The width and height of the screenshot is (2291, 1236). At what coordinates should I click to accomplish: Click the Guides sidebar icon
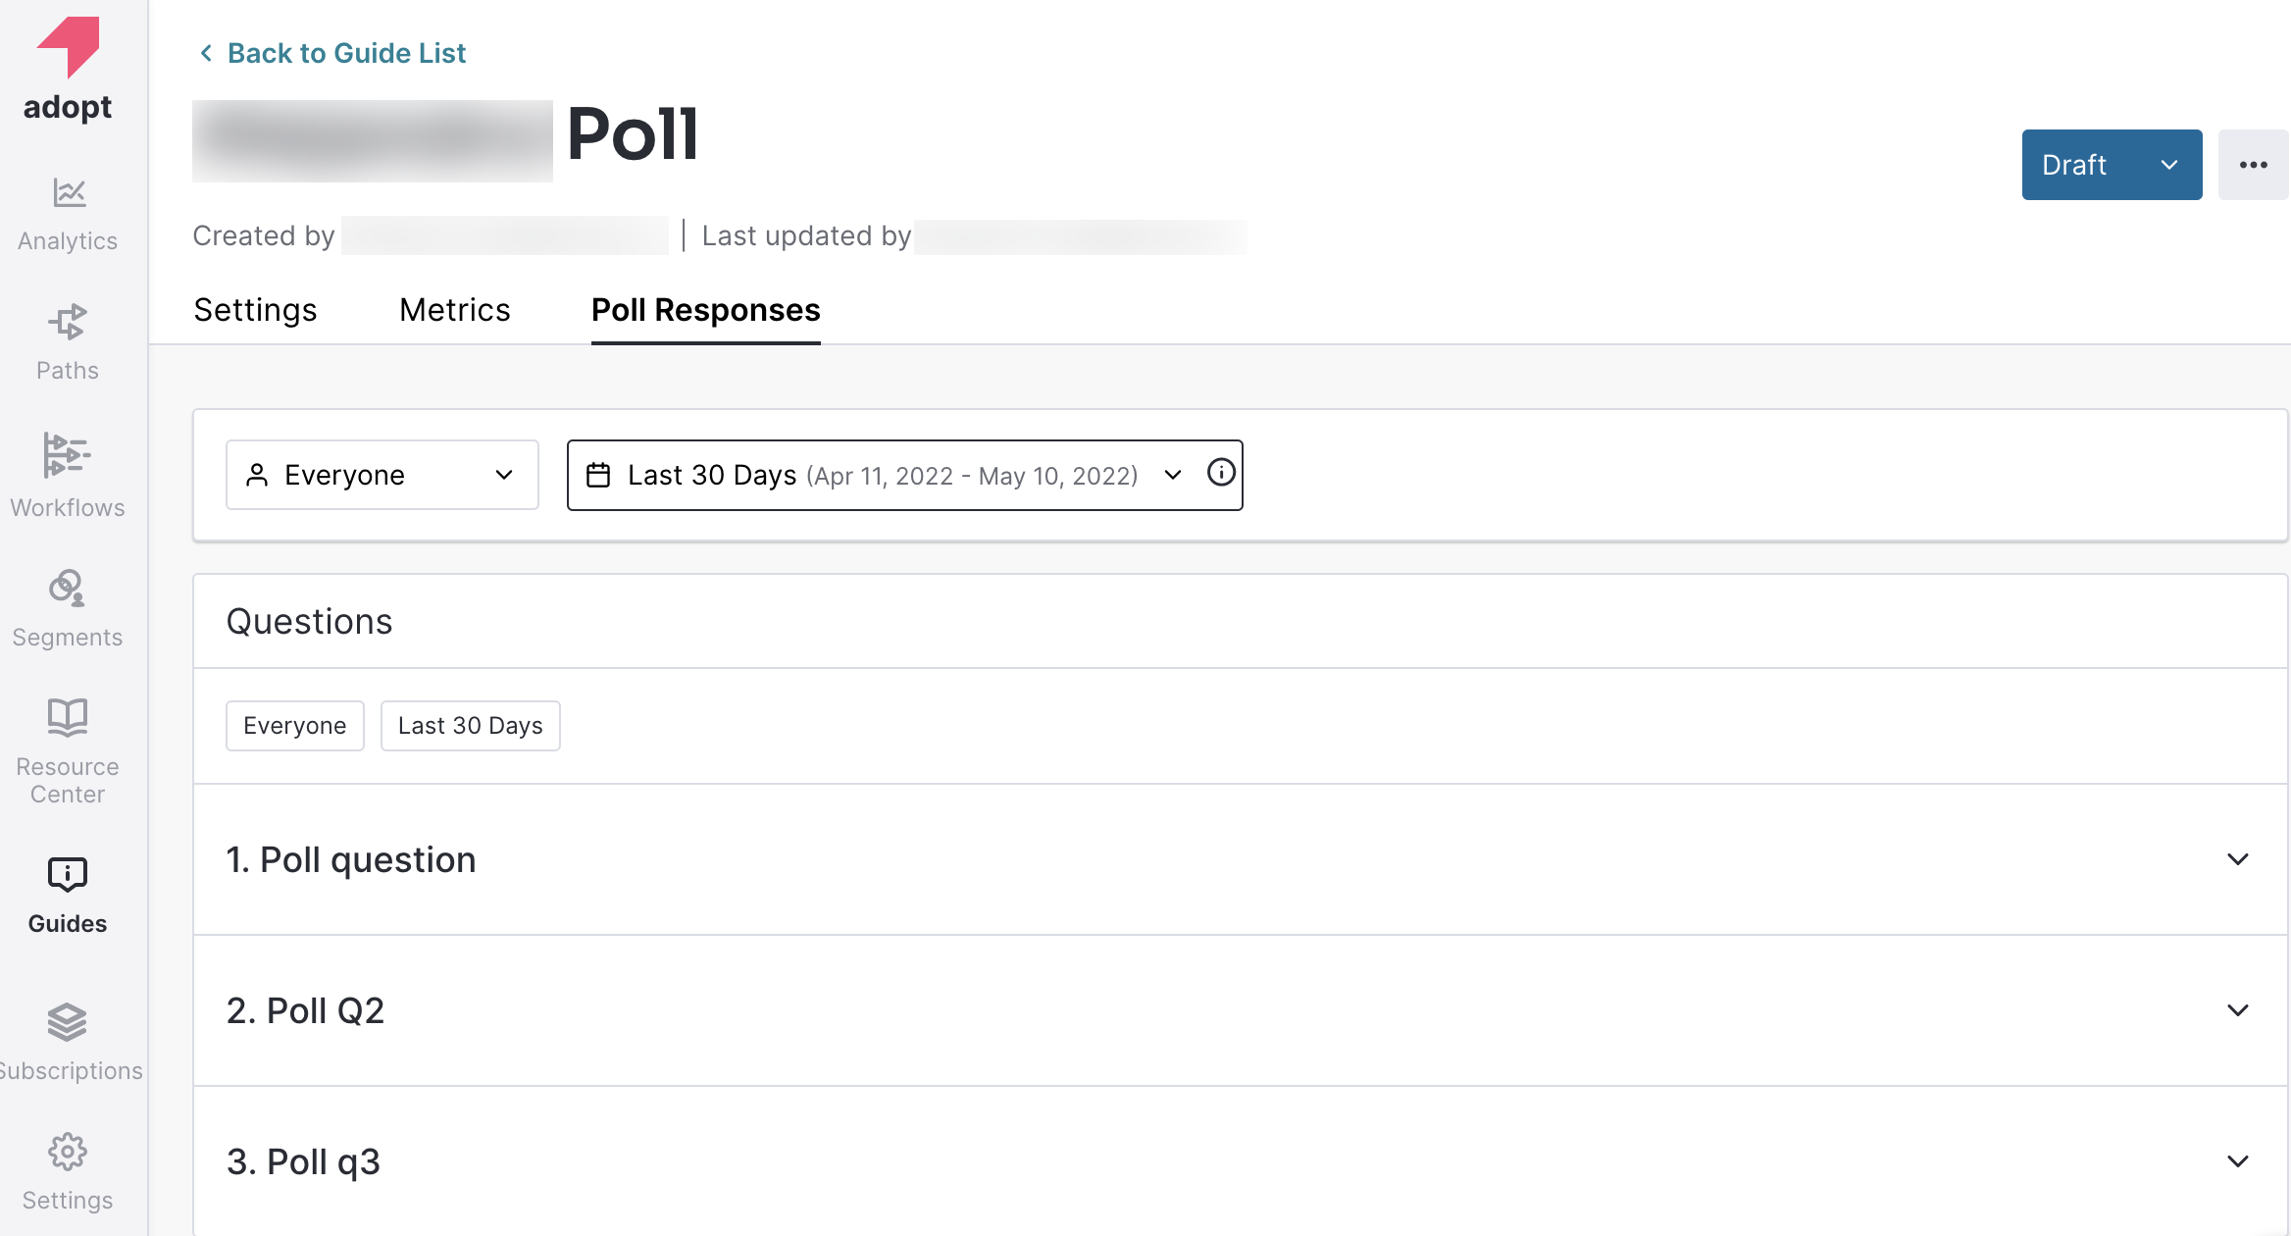(x=68, y=874)
